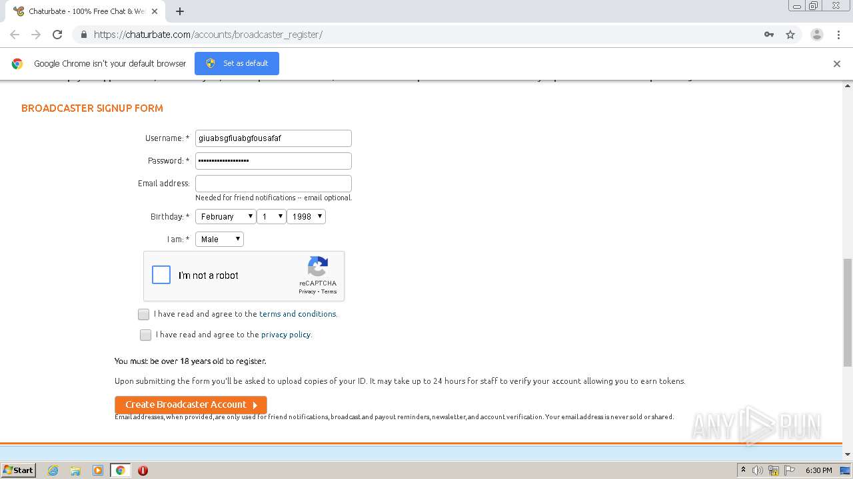The image size is (853, 479).
Task: Click the Broadcaster Signup Form heading
Action: [x=92, y=108]
